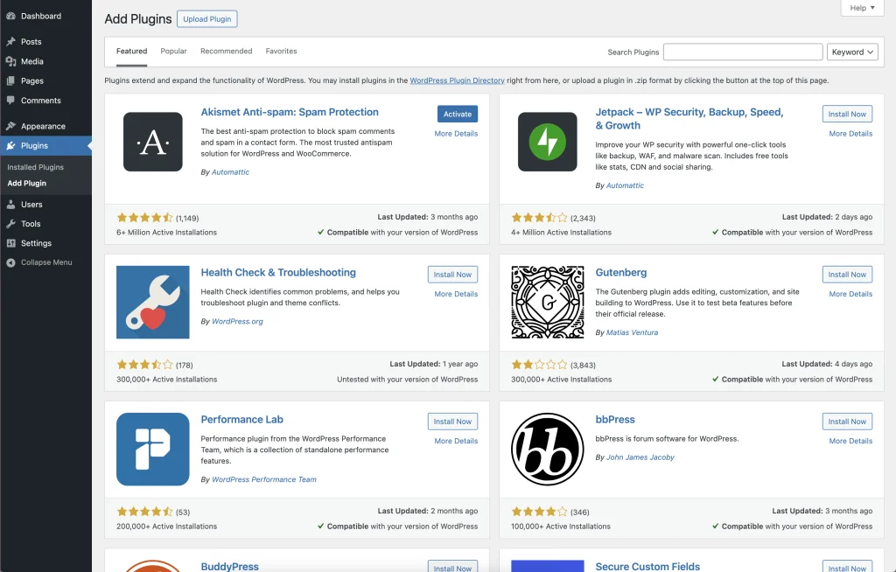896x572 pixels.
Task: Click the Comments bubble icon
Action: pos(10,100)
